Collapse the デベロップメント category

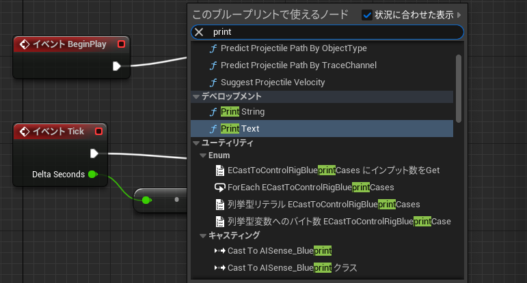[x=196, y=97]
